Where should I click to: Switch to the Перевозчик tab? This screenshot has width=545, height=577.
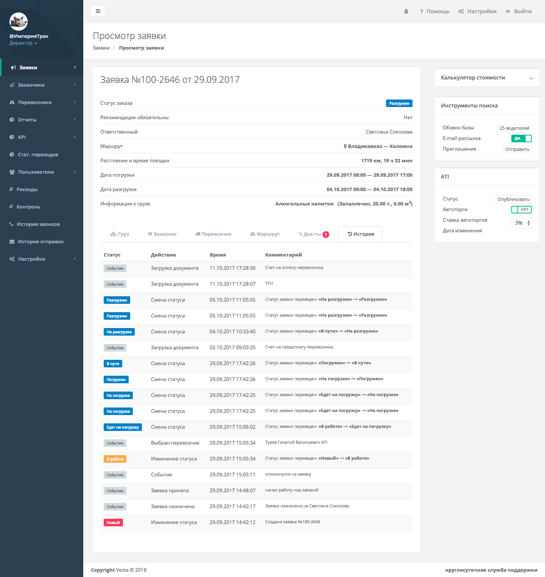(x=213, y=234)
